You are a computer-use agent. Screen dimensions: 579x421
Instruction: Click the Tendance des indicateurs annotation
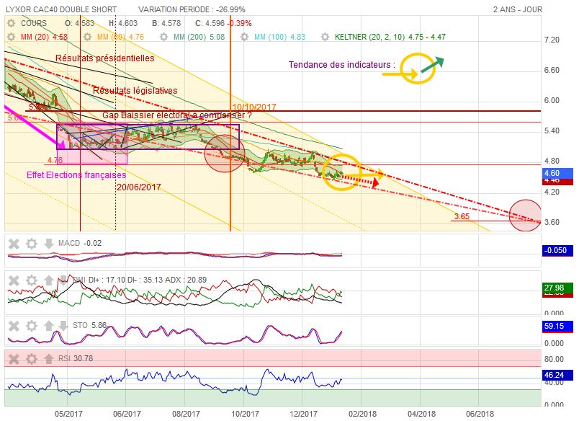coord(341,65)
